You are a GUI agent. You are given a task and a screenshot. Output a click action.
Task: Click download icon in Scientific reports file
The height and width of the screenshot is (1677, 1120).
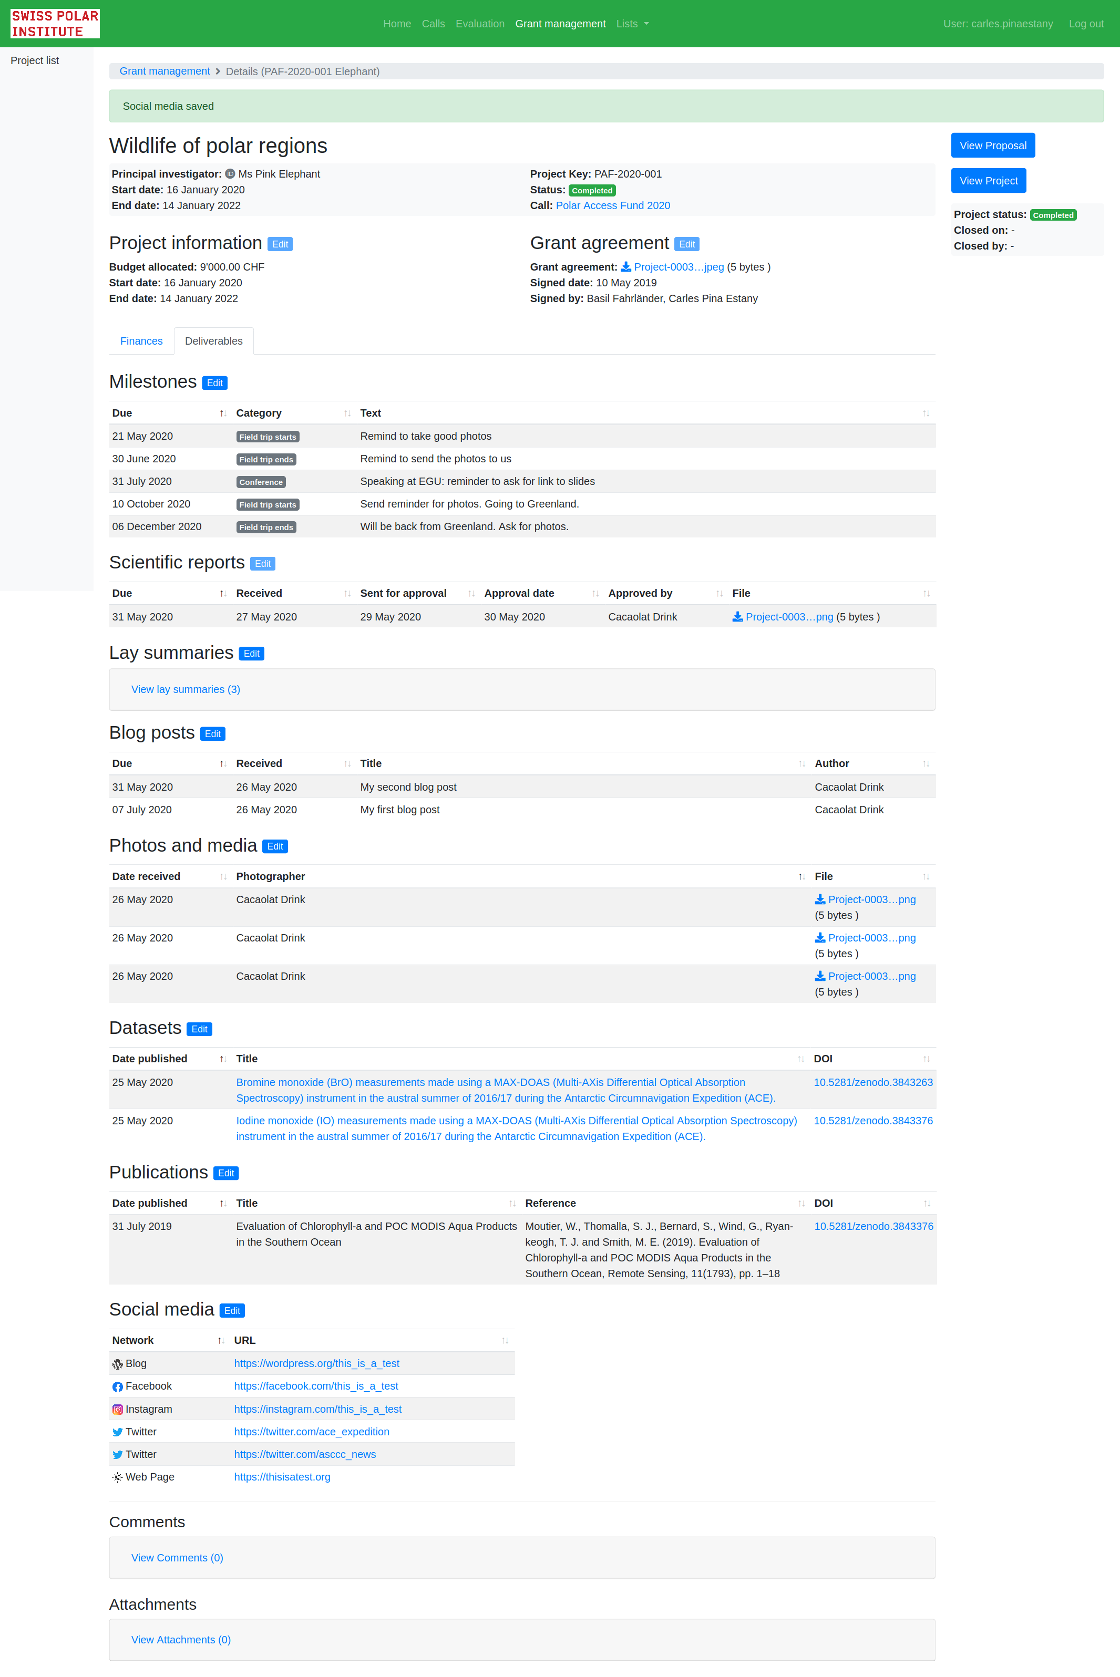737,617
